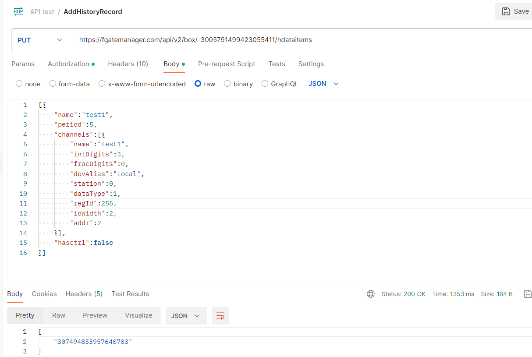Open the Test Results tab
Screen dimensions: 532x357
(x=130, y=294)
